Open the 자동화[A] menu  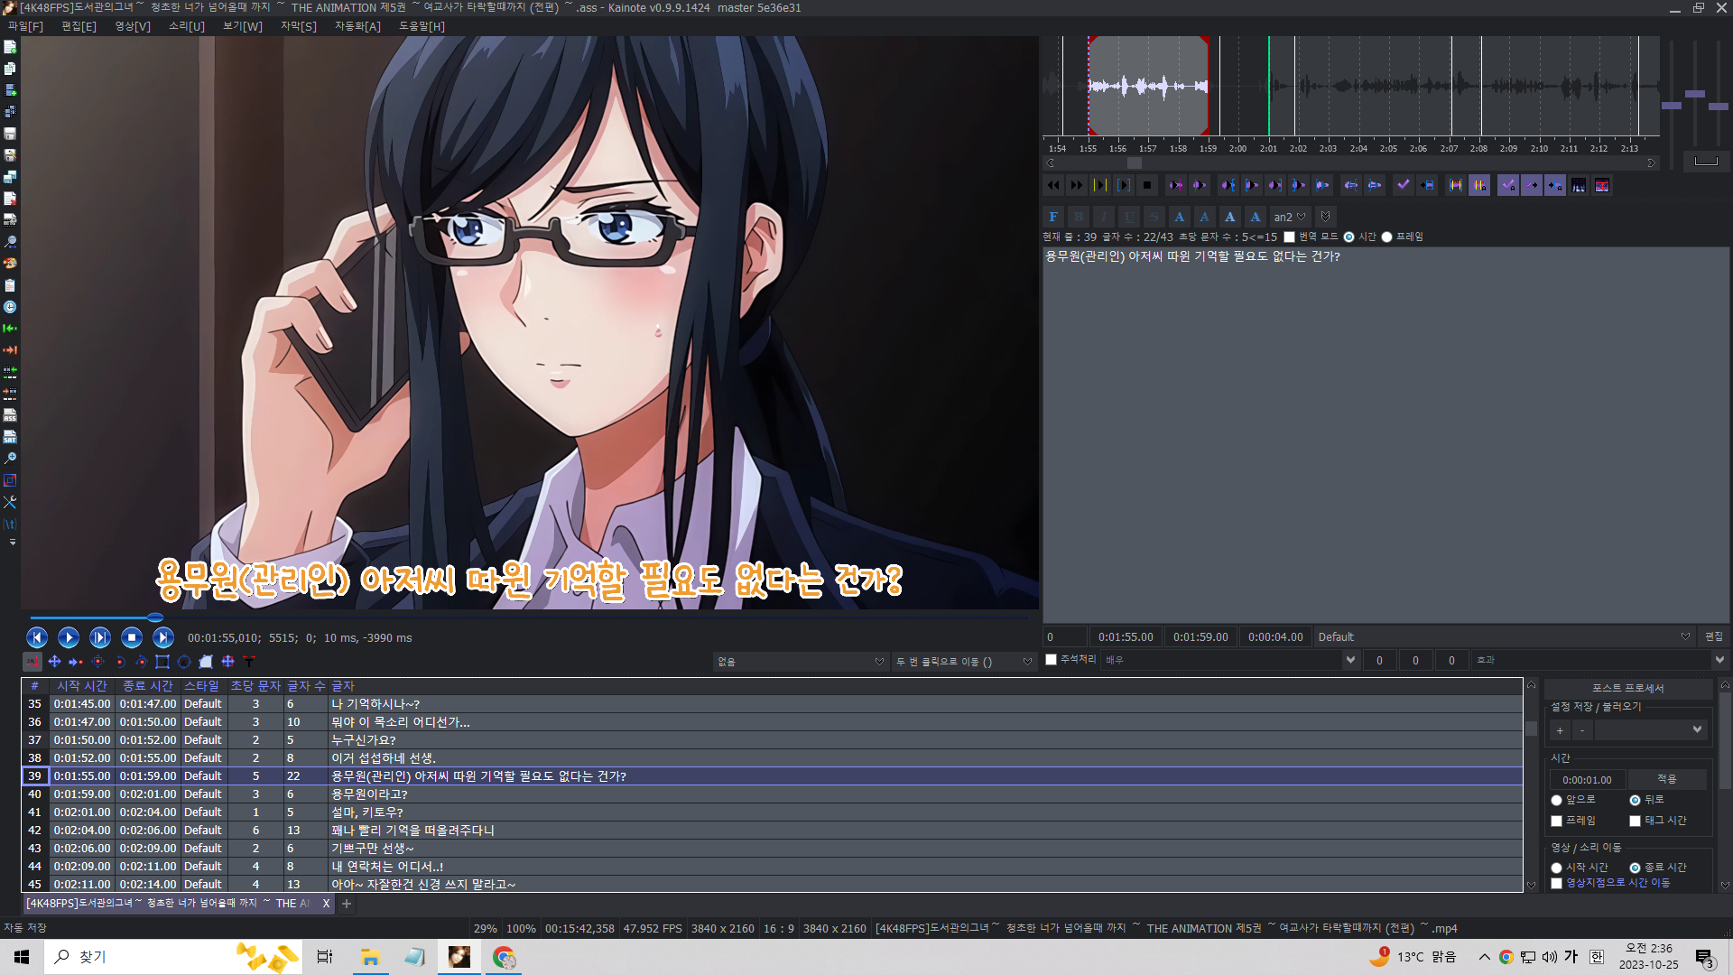(x=358, y=26)
